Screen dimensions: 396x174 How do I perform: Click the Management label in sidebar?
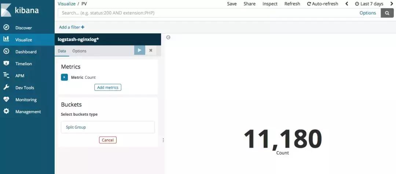pyautogui.click(x=28, y=112)
